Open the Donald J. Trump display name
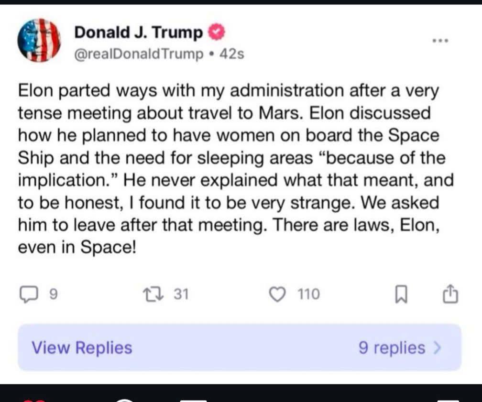The width and height of the screenshot is (482, 402). click(x=138, y=33)
